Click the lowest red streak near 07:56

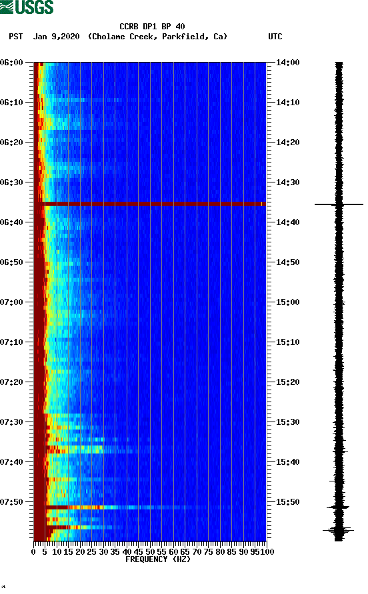tap(83, 527)
